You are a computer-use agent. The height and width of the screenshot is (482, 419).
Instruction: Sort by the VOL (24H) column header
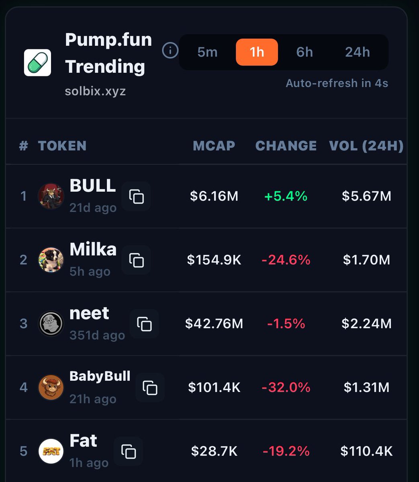coord(366,145)
